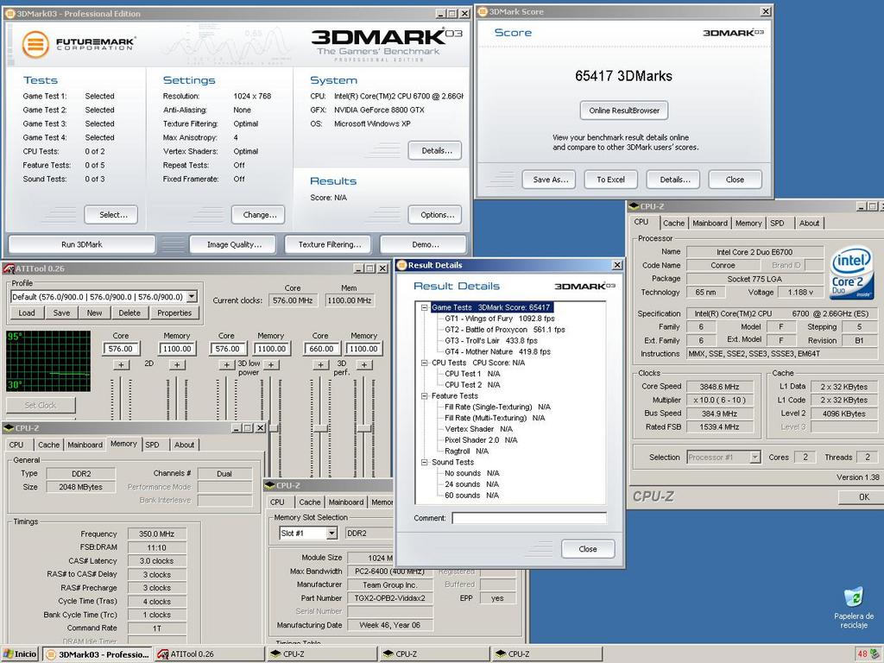Open SPD tab in CPU-Z processor window
Image resolution: width=884 pixels, height=663 pixels.
(778, 224)
